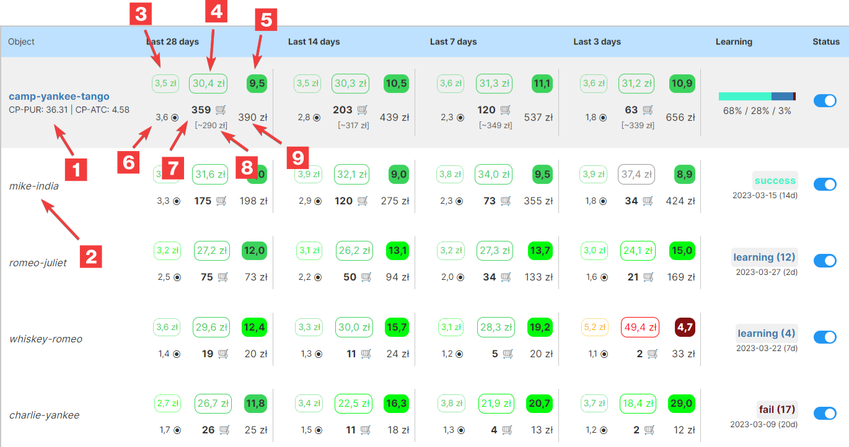Open the camp-yankee-tango campaign link
This screenshot has height=447, width=849.
(x=59, y=97)
